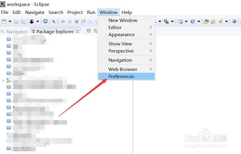Open the dropdown beside the blue S icon
The height and width of the screenshot is (154, 241).
199,21
